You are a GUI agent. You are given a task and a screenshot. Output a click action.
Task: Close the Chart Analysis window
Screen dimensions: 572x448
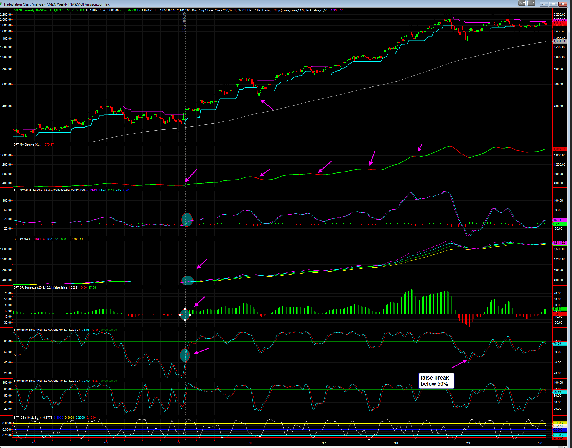coord(563,4)
